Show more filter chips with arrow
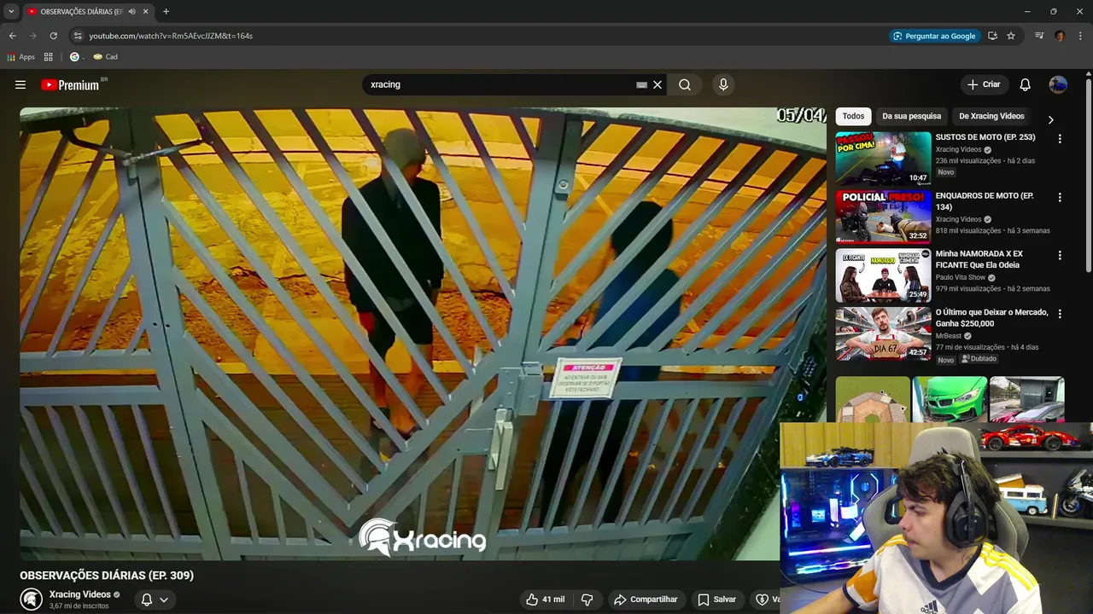The height and width of the screenshot is (614, 1093). pos(1050,119)
